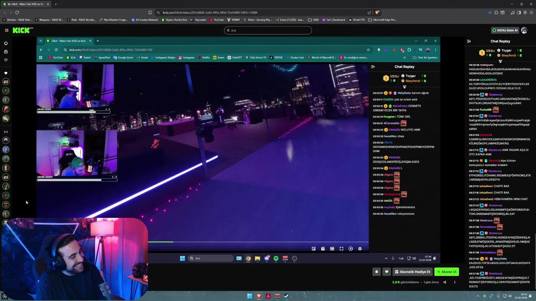Viewport: 536px width, 301px height.
Task: Click the bookmark icon in outer address bar
Action: (x=150, y=13)
